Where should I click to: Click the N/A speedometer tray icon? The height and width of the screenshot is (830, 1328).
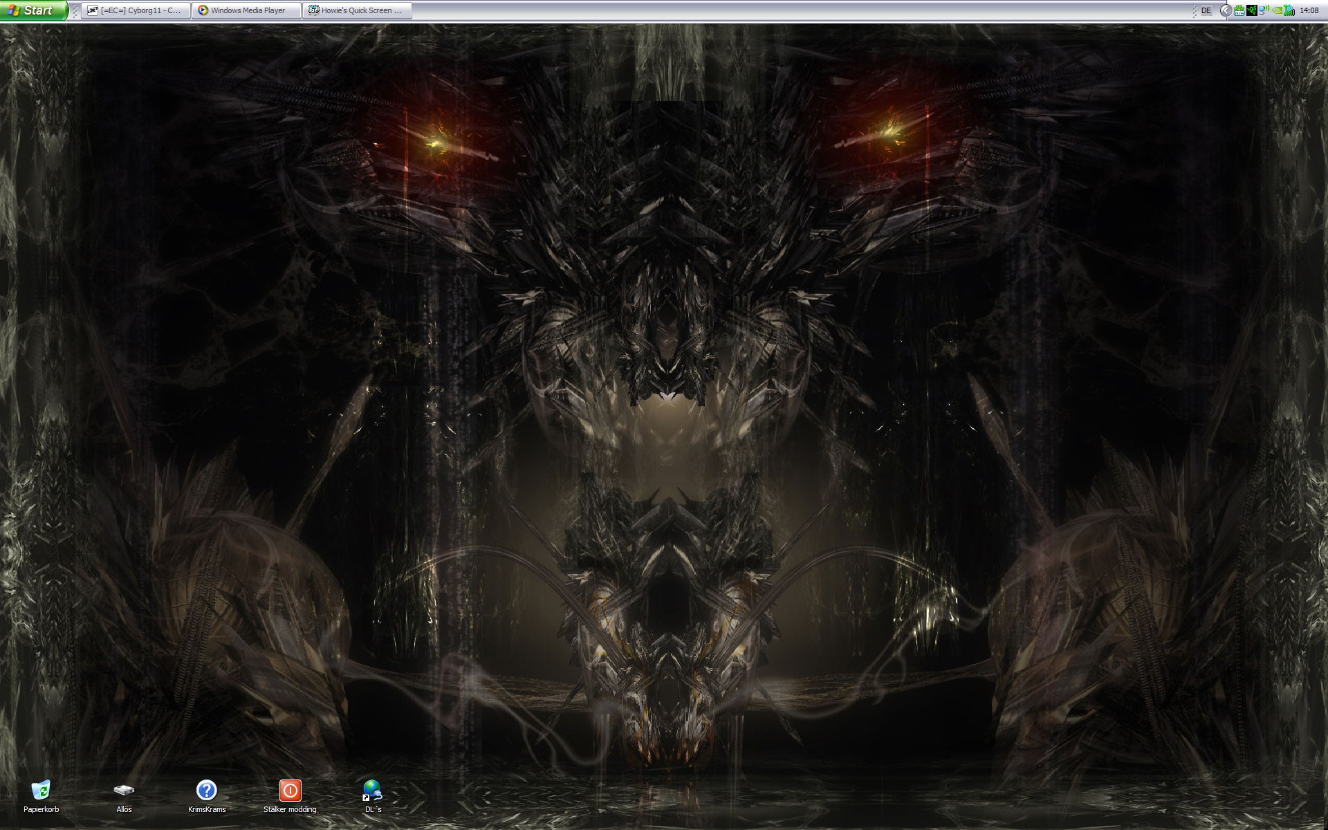coord(1239,10)
